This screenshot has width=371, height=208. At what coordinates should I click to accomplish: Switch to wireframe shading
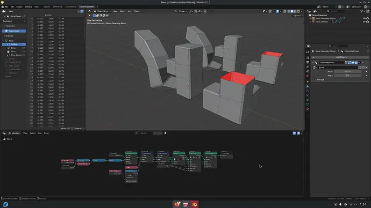point(289,11)
